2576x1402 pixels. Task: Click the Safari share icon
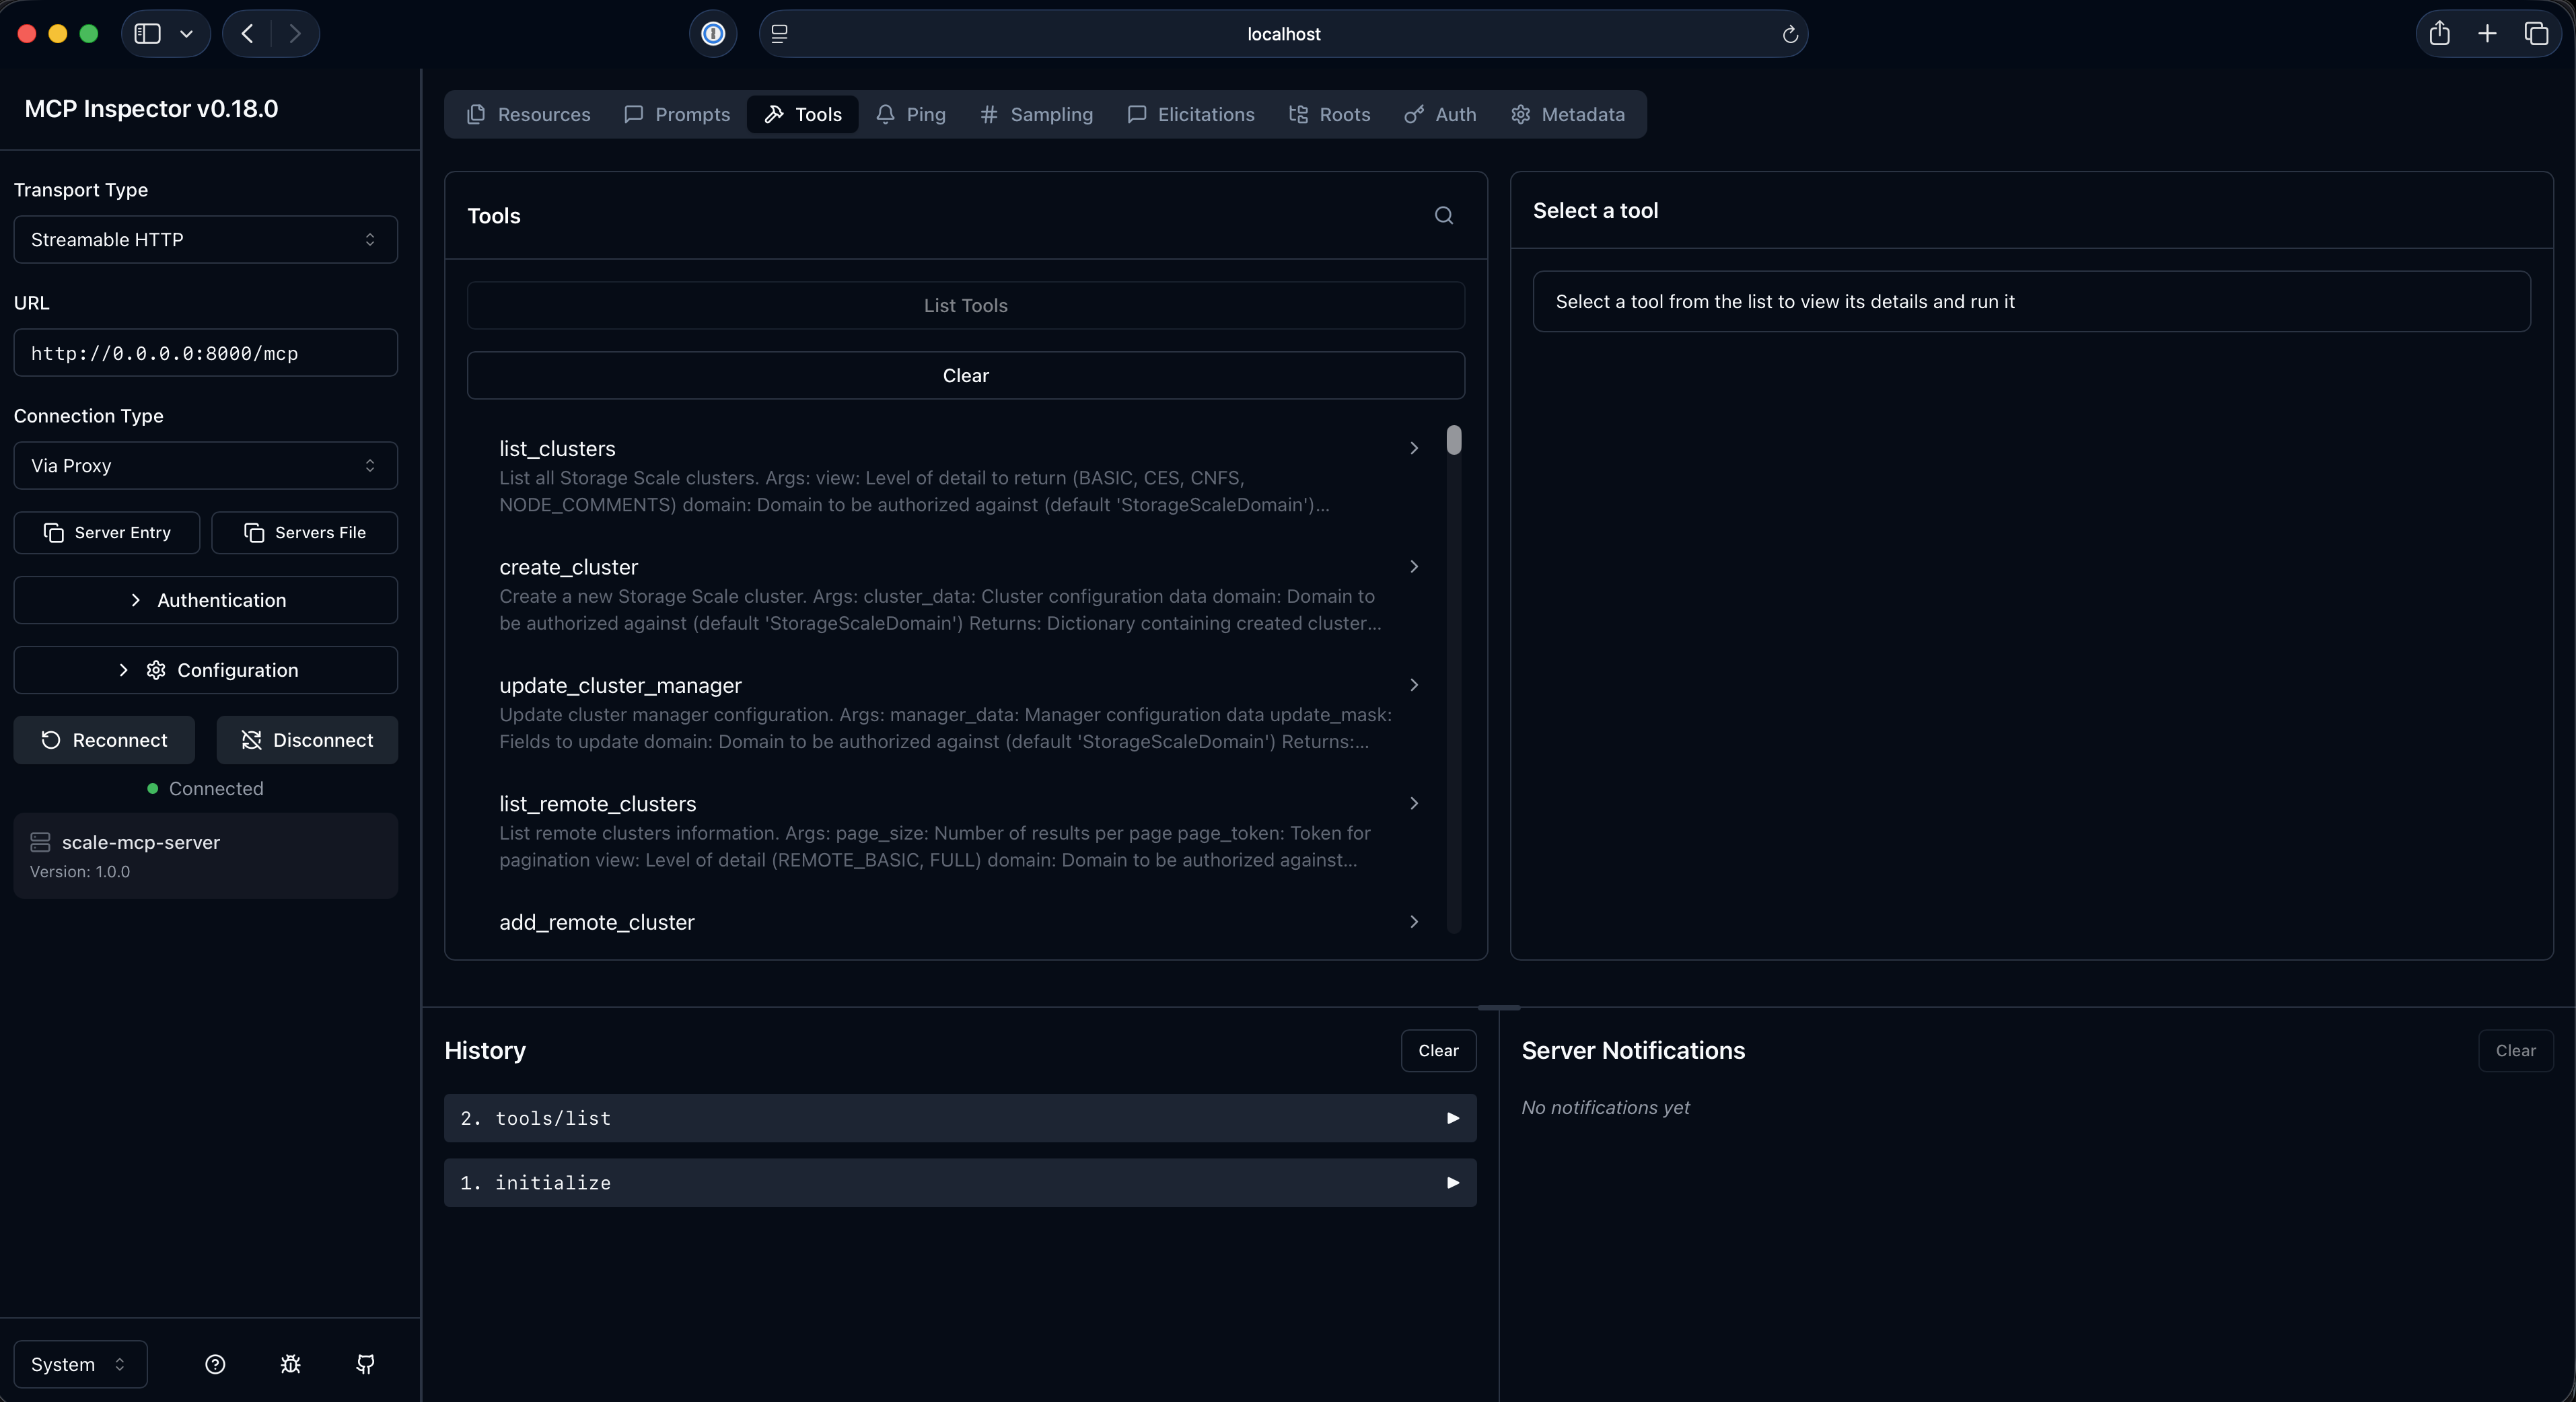(2439, 33)
